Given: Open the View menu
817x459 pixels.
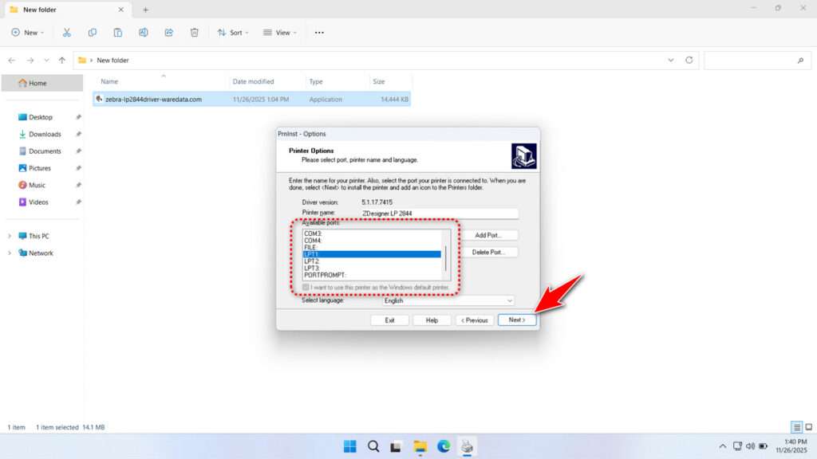Looking at the screenshot, I should click(x=279, y=33).
